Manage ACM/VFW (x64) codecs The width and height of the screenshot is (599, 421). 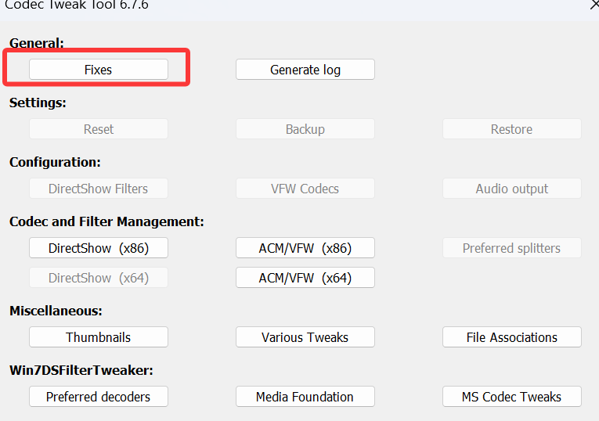pyautogui.click(x=305, y=278)
